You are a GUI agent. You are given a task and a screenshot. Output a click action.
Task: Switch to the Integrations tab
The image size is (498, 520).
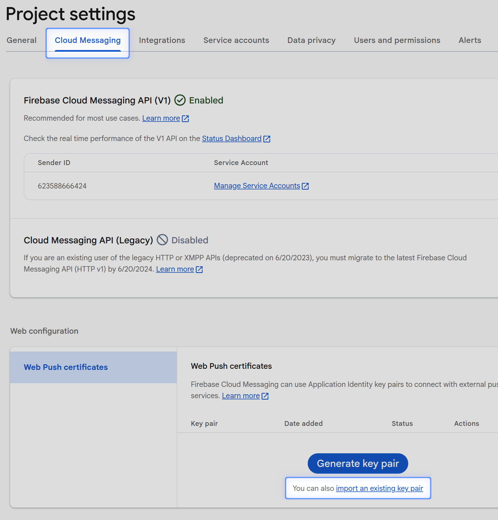(162, 40)
